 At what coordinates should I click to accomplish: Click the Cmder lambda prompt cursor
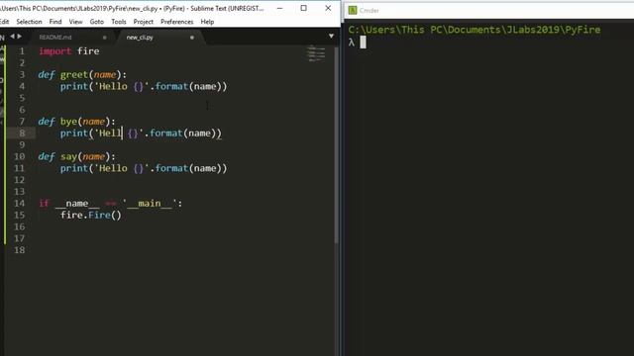(363, 42)
